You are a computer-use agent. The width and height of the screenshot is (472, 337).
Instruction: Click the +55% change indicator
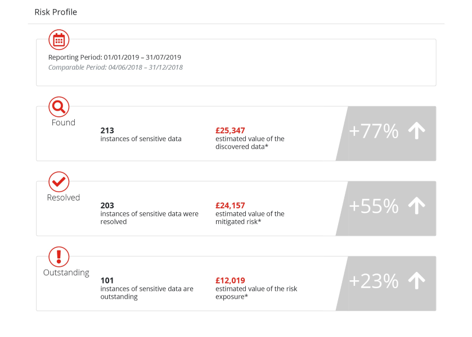point(374,206)
